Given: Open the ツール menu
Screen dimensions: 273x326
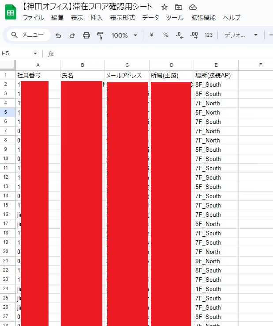Looking at the screenshot, I should (175, 18).
